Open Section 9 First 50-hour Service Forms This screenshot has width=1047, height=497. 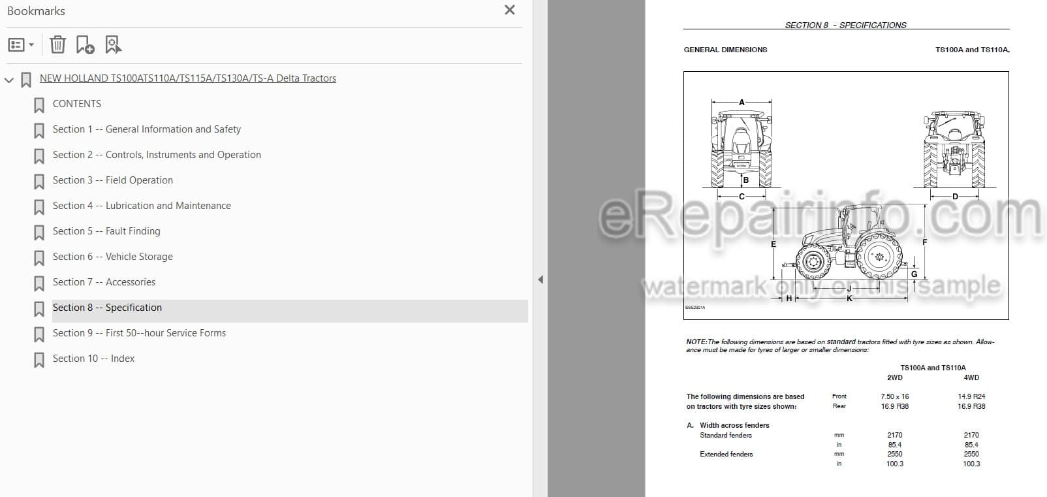point(139,333)
